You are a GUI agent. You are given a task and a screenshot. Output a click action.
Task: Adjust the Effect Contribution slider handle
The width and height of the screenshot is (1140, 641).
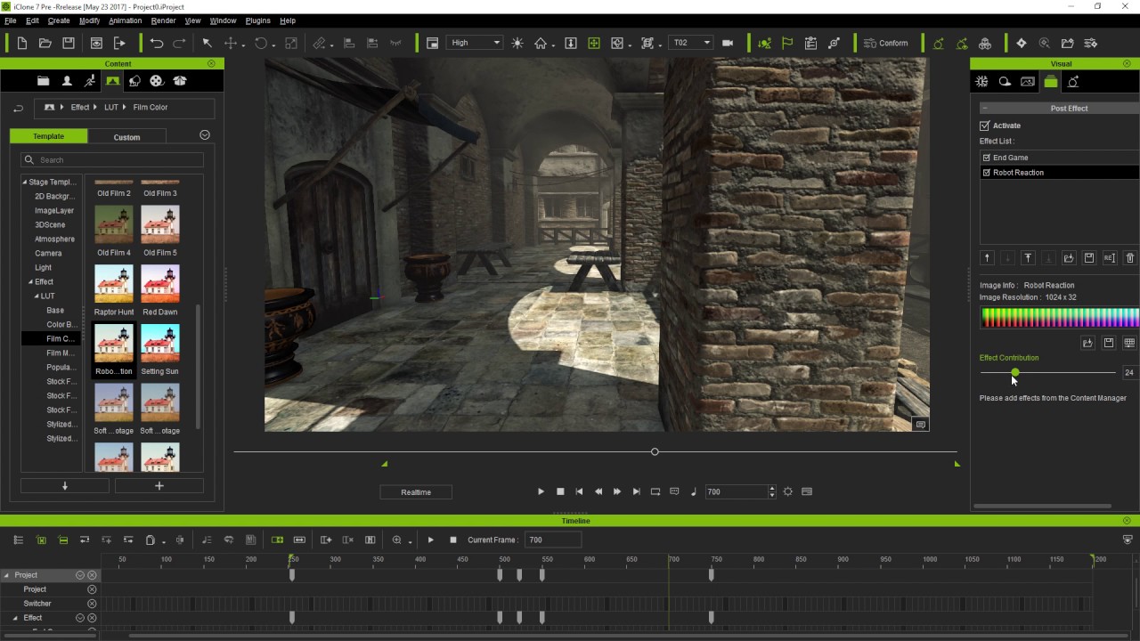1015,372
